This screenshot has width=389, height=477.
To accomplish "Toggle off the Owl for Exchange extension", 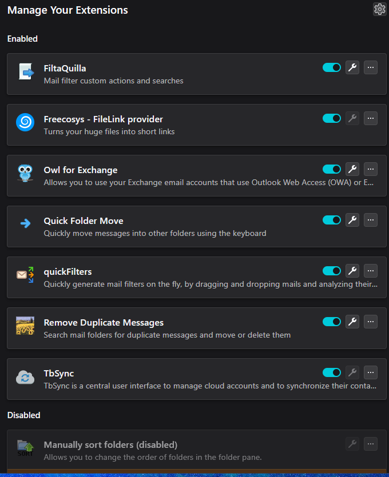I will click(x=332, y=170).
